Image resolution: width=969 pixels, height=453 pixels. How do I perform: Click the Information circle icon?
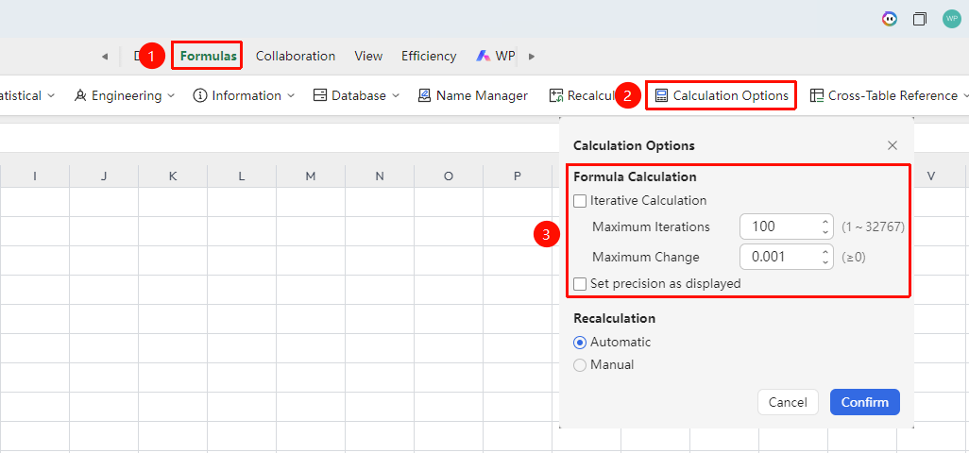(199, 95)
